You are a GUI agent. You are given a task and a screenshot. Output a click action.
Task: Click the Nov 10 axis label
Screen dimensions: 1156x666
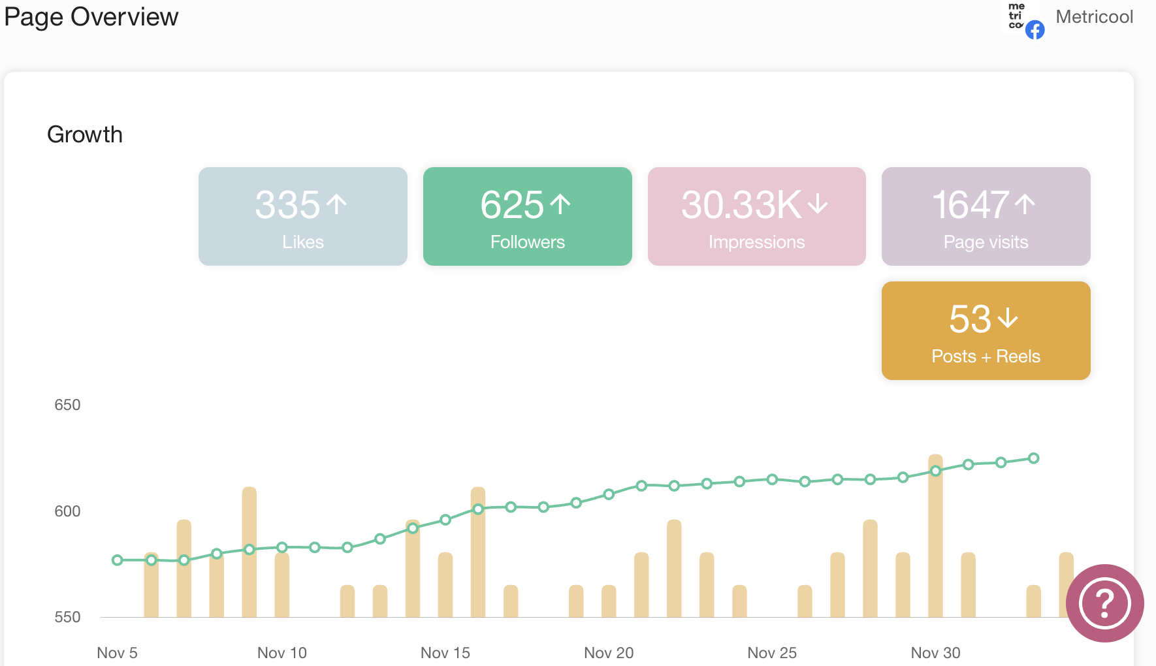282,653
